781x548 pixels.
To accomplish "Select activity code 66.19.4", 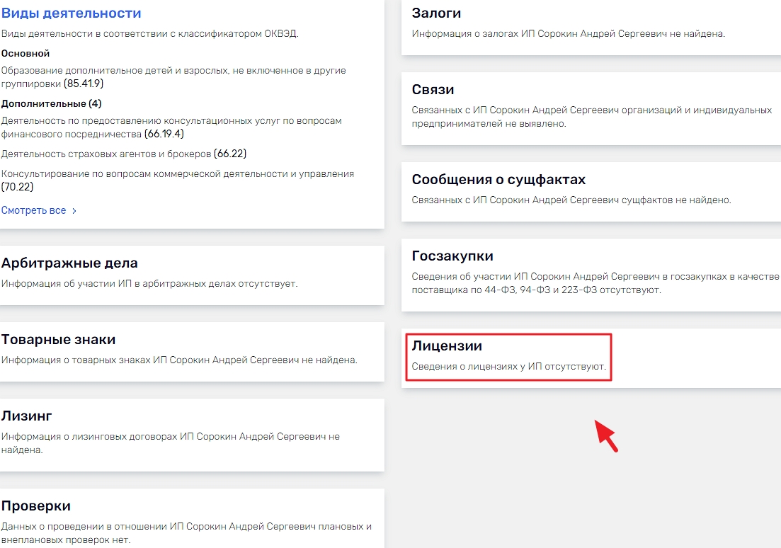I will click(x=164, y=134).
